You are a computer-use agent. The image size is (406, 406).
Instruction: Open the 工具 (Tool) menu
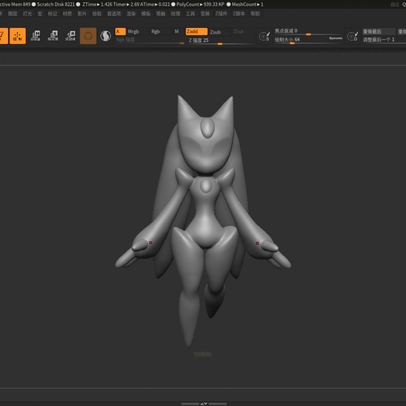point(190,14)
